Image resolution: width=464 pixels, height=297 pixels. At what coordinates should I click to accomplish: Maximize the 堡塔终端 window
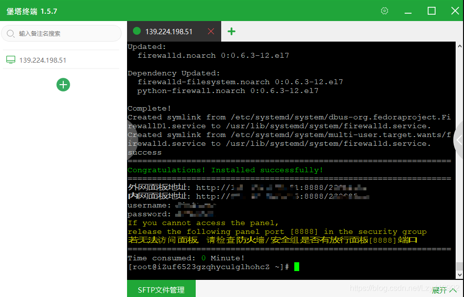[432, 11]
